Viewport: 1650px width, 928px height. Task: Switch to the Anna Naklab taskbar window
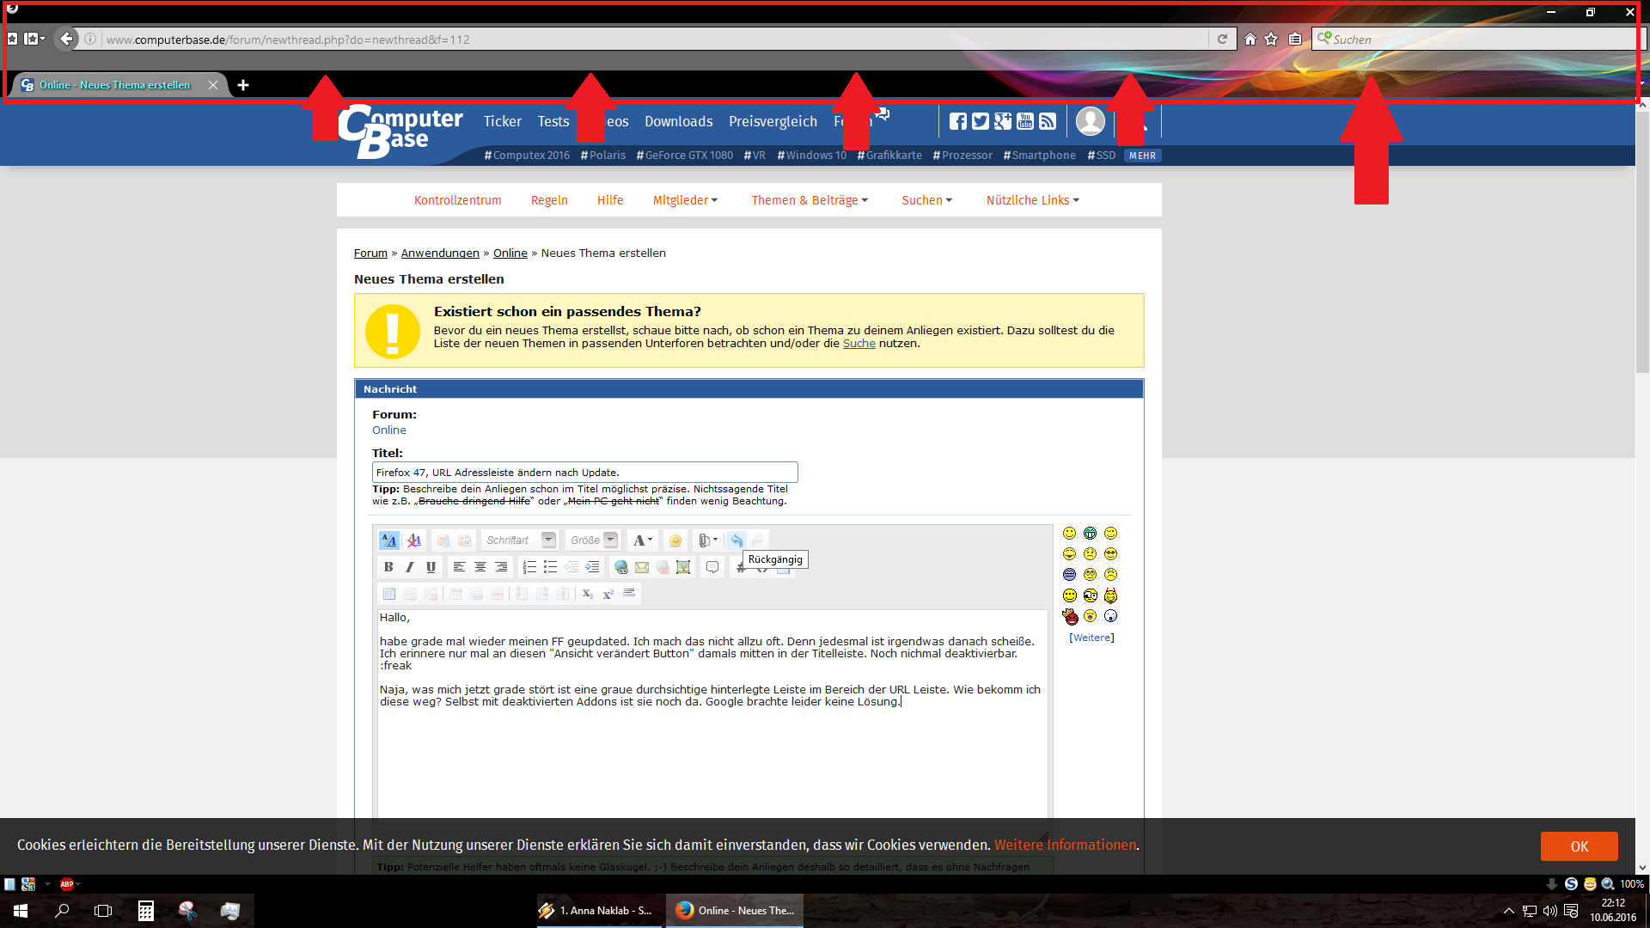tap(597, 911)
